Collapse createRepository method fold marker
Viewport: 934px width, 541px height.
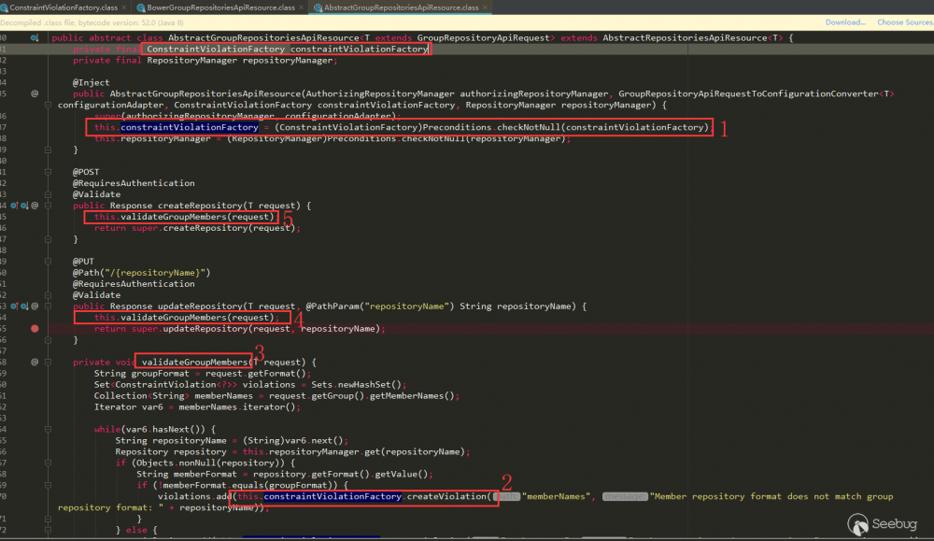point(48,206)
